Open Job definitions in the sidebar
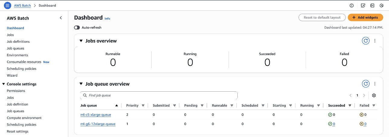The width and height of the screenshot is (389, 137). pos(18,41)
